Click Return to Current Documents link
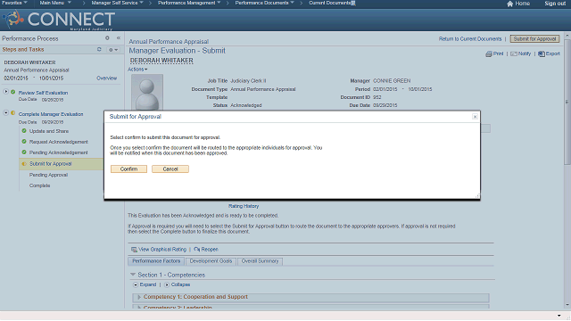Image resolution: width=571 pixels, height=321 pixels. click(470, 38)
